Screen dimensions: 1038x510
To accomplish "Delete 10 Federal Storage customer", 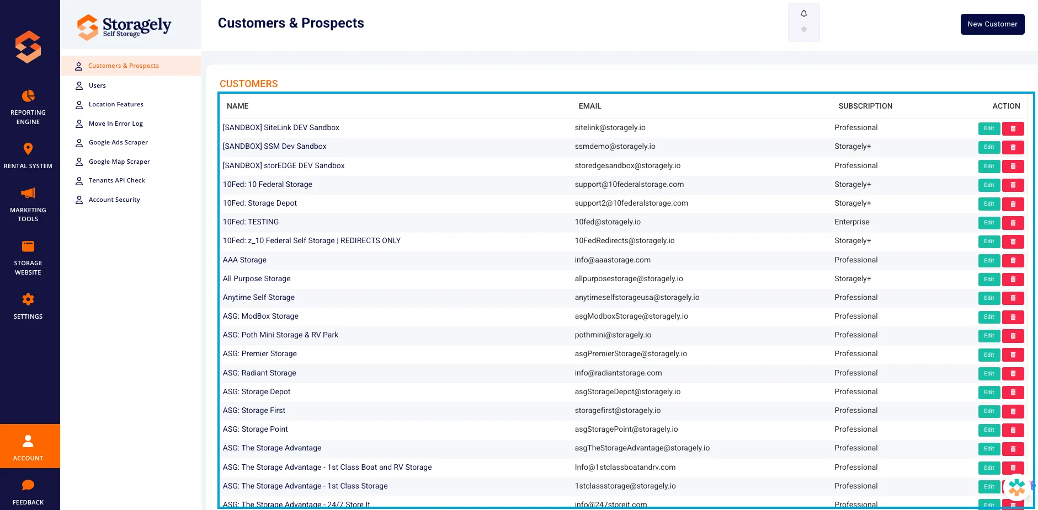I will click(x=1013, y=185).
